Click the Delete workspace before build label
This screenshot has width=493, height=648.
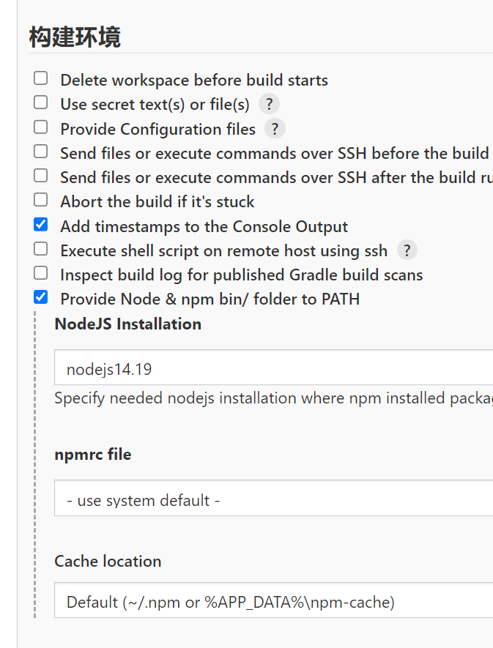193,81
